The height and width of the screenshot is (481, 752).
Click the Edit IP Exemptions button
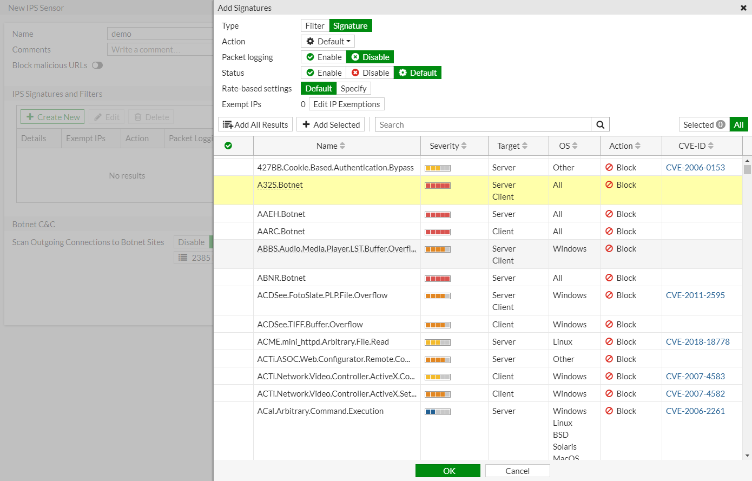point(346,104)
